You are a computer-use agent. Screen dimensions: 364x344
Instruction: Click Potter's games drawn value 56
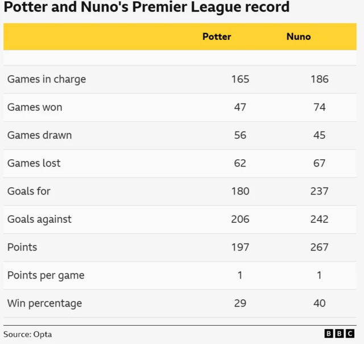240,135
